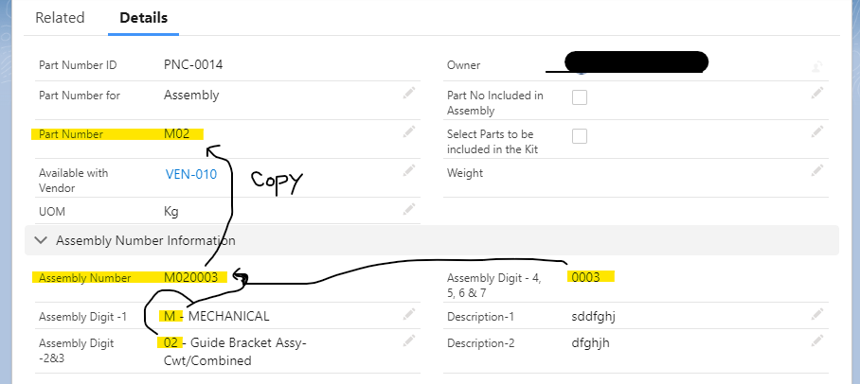
Task: Edit Assembly Digit -1 Mechanical field
Action: click(408, 314)
